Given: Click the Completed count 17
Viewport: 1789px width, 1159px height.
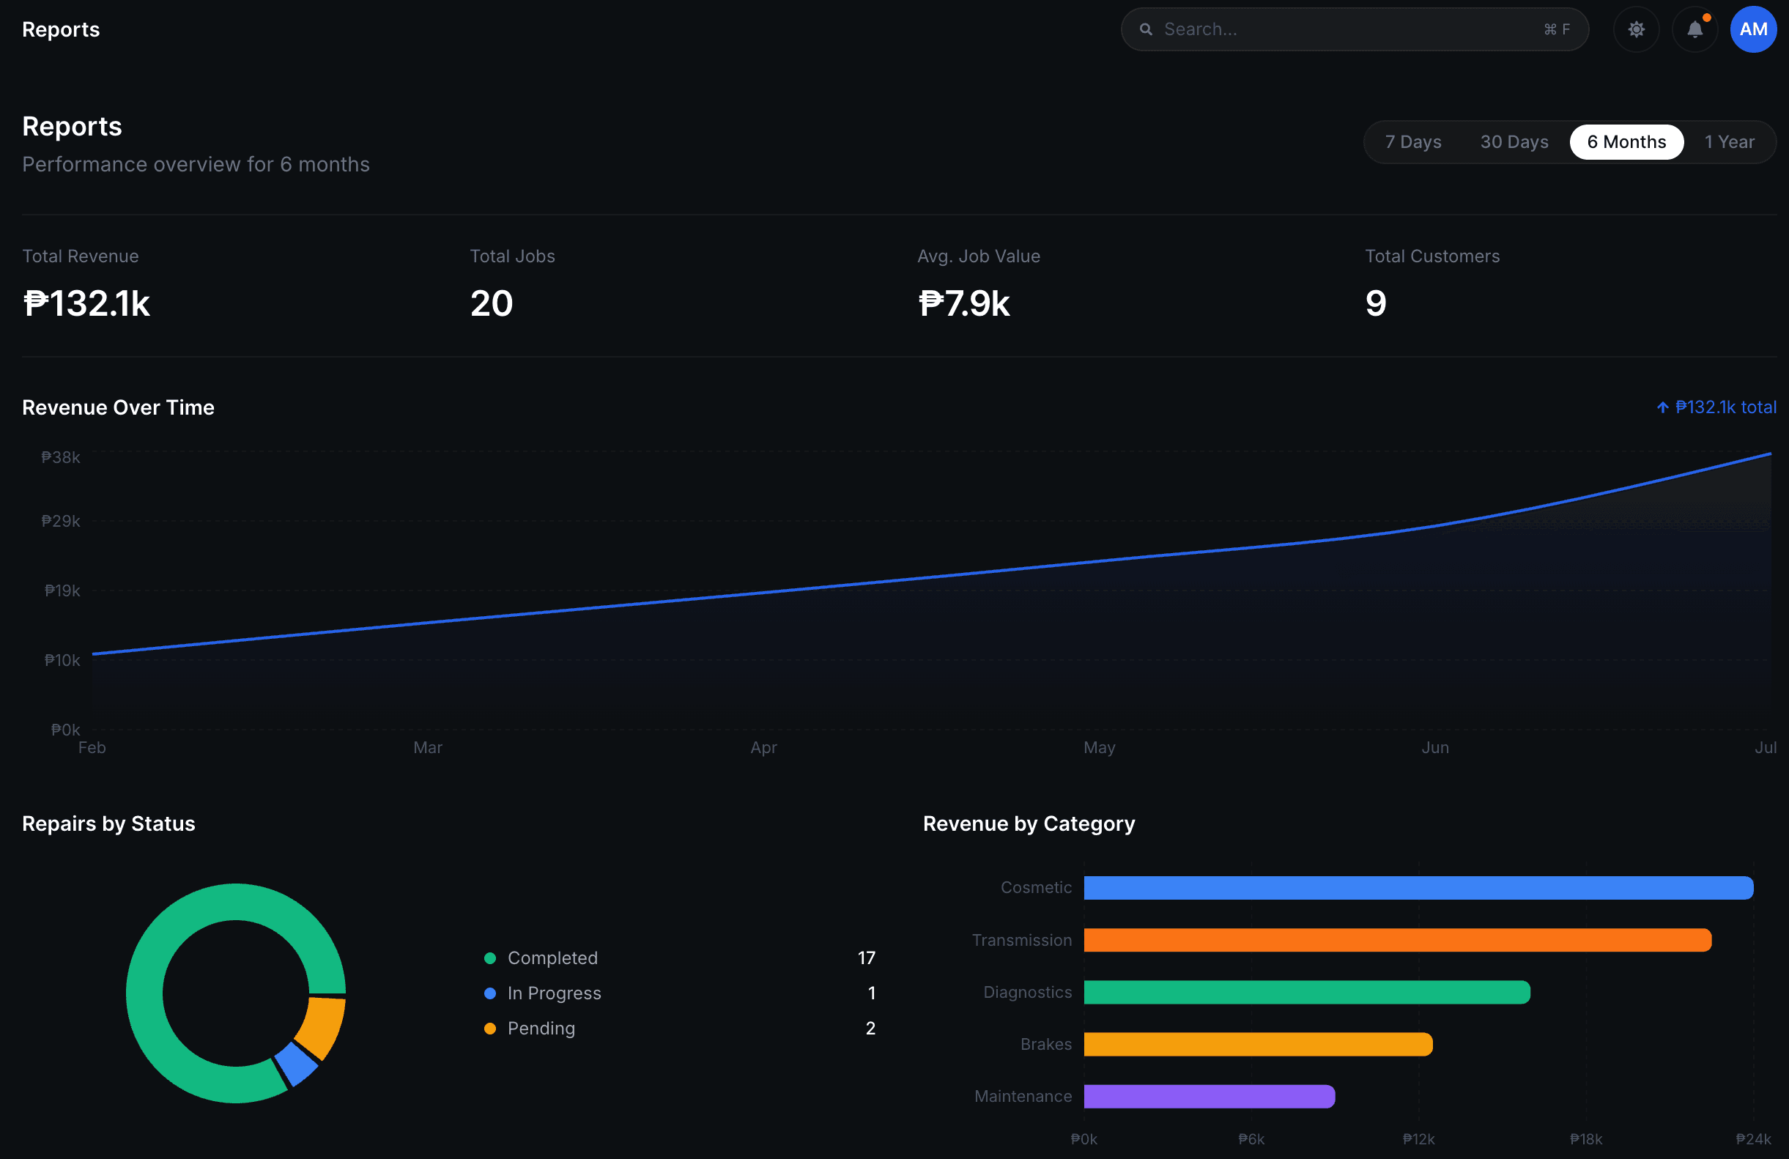Looking at the screenshot, I should click(x=866, y=958).
